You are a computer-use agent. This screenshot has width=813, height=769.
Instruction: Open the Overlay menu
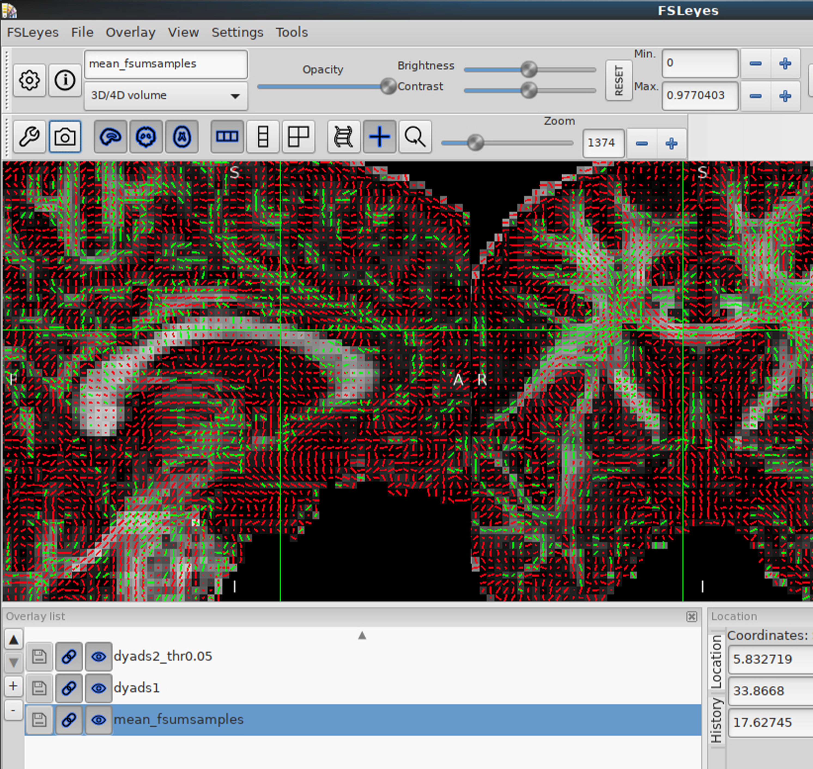click(131, 32)
